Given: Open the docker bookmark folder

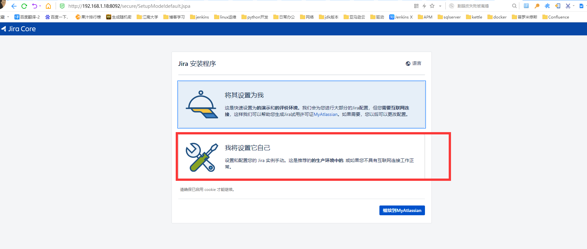Looking at the screenshot, I should click(x=497, y=17).
